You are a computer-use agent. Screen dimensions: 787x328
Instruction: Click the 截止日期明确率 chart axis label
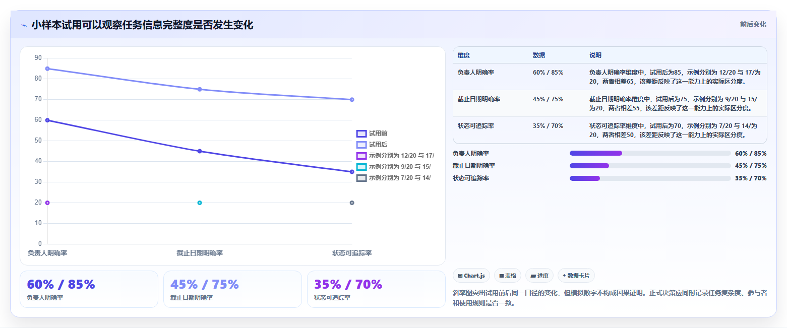point(200,253)
